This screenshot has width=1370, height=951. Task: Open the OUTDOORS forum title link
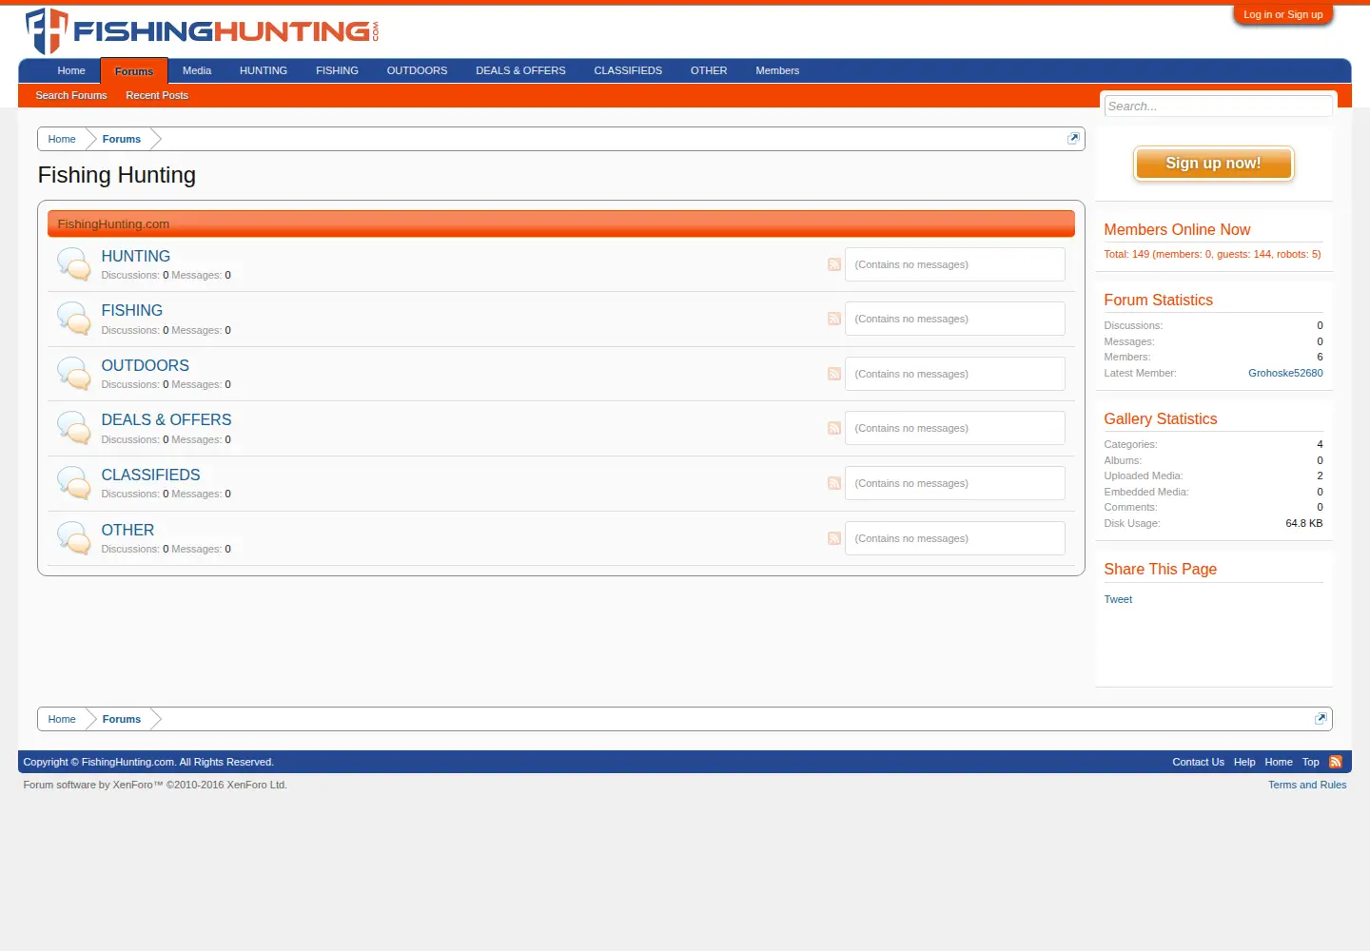point(146,365)
